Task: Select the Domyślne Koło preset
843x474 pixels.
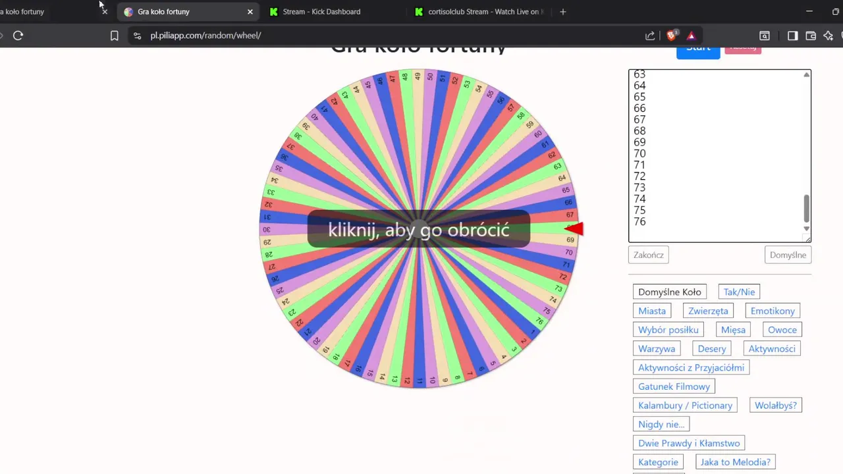Action: pyautogui.click(x=669, y=292)
